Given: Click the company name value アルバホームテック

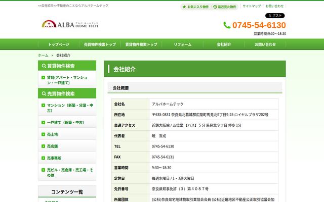Looking at the screenshot, I should point(168,104).
